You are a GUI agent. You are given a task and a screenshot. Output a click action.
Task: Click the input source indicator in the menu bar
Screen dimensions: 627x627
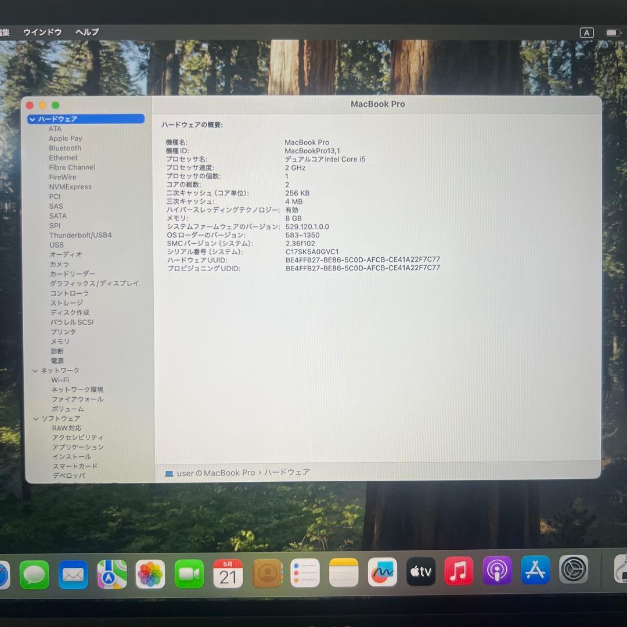[x=586, y=33]
